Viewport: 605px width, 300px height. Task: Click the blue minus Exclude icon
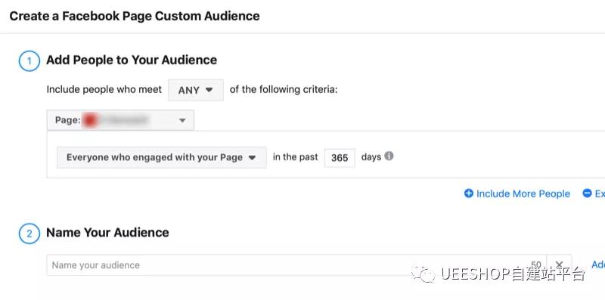pyautogui.click(x=587, y=193)
